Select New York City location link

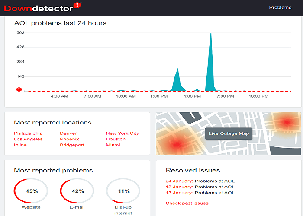(122, 133)
